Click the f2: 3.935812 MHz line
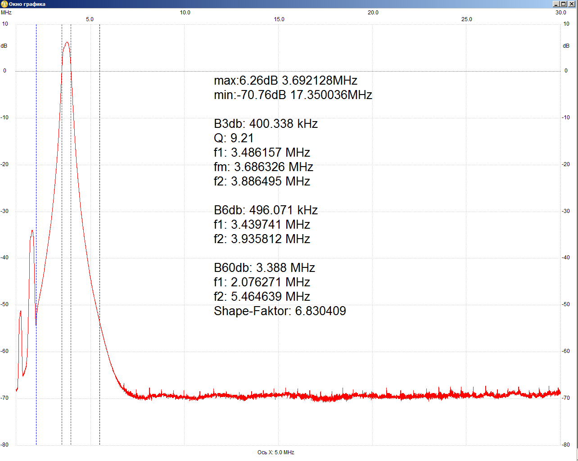578x461 pixels. [x=262, y=239]
